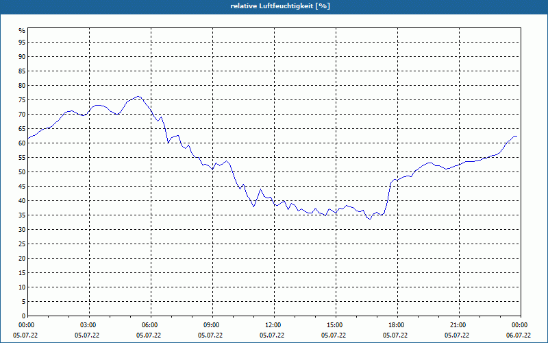Click the '%' unit label on the y-axis

coord(22,31)
